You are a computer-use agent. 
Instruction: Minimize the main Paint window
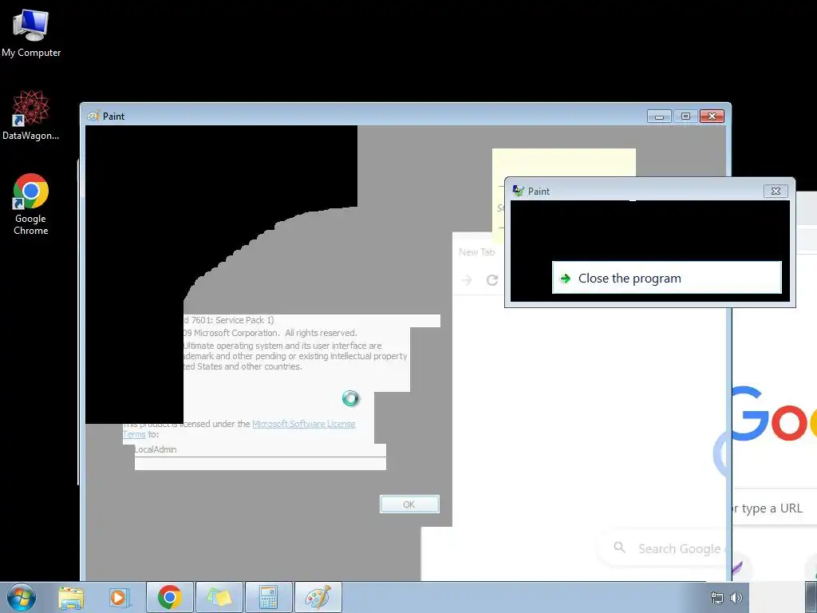pyautogui.click(x=659, y=117)
